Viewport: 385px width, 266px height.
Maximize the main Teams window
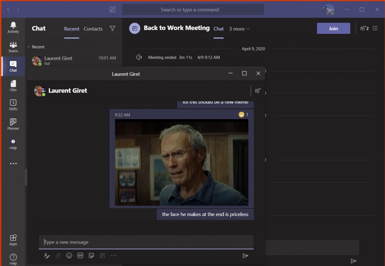[362, 9]
